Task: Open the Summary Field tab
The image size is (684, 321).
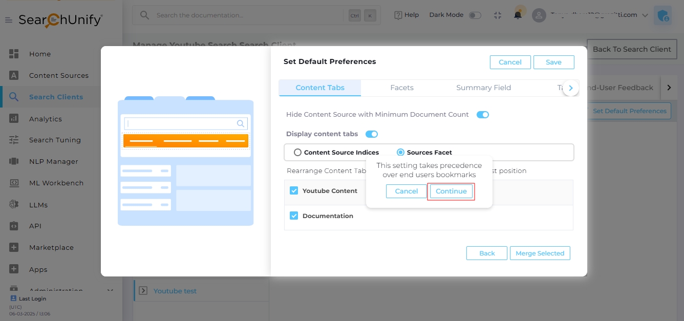Action: click(483, 88)
